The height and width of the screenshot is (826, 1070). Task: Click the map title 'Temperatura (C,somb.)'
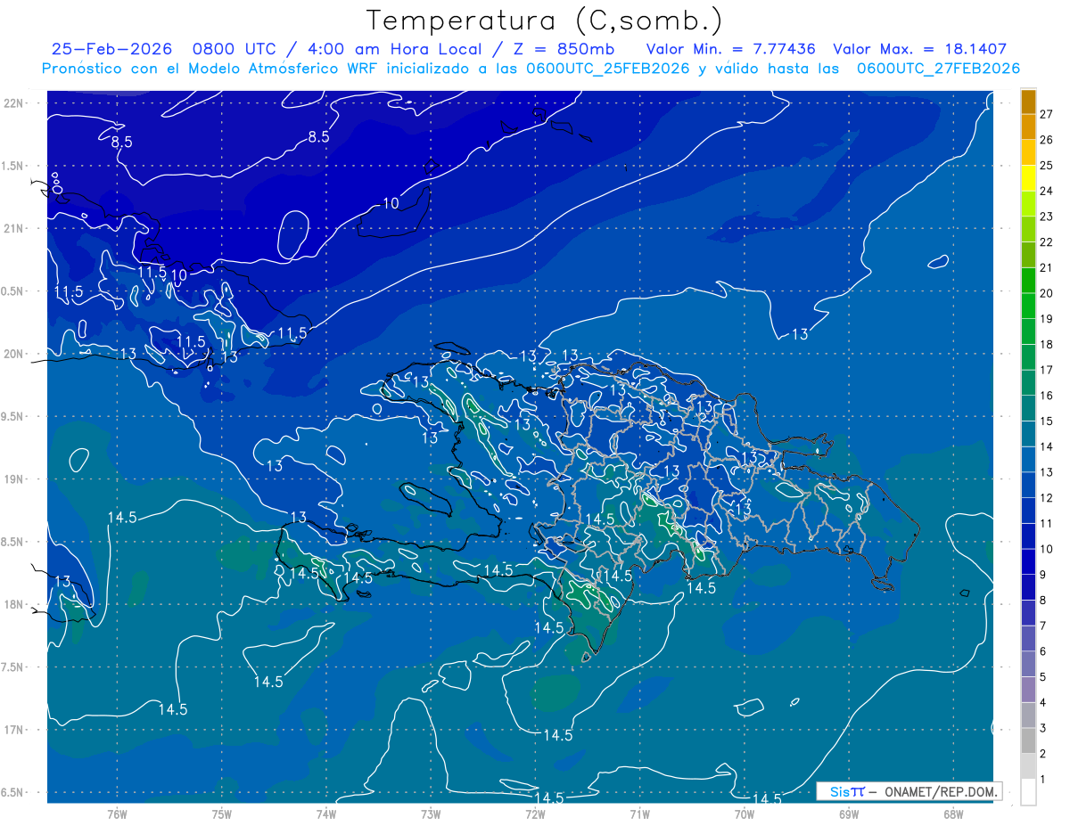pos(545,20)
